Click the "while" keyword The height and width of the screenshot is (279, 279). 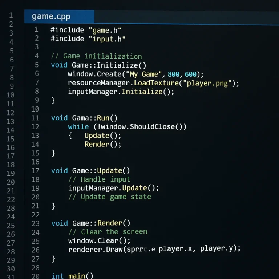(78, 127)
